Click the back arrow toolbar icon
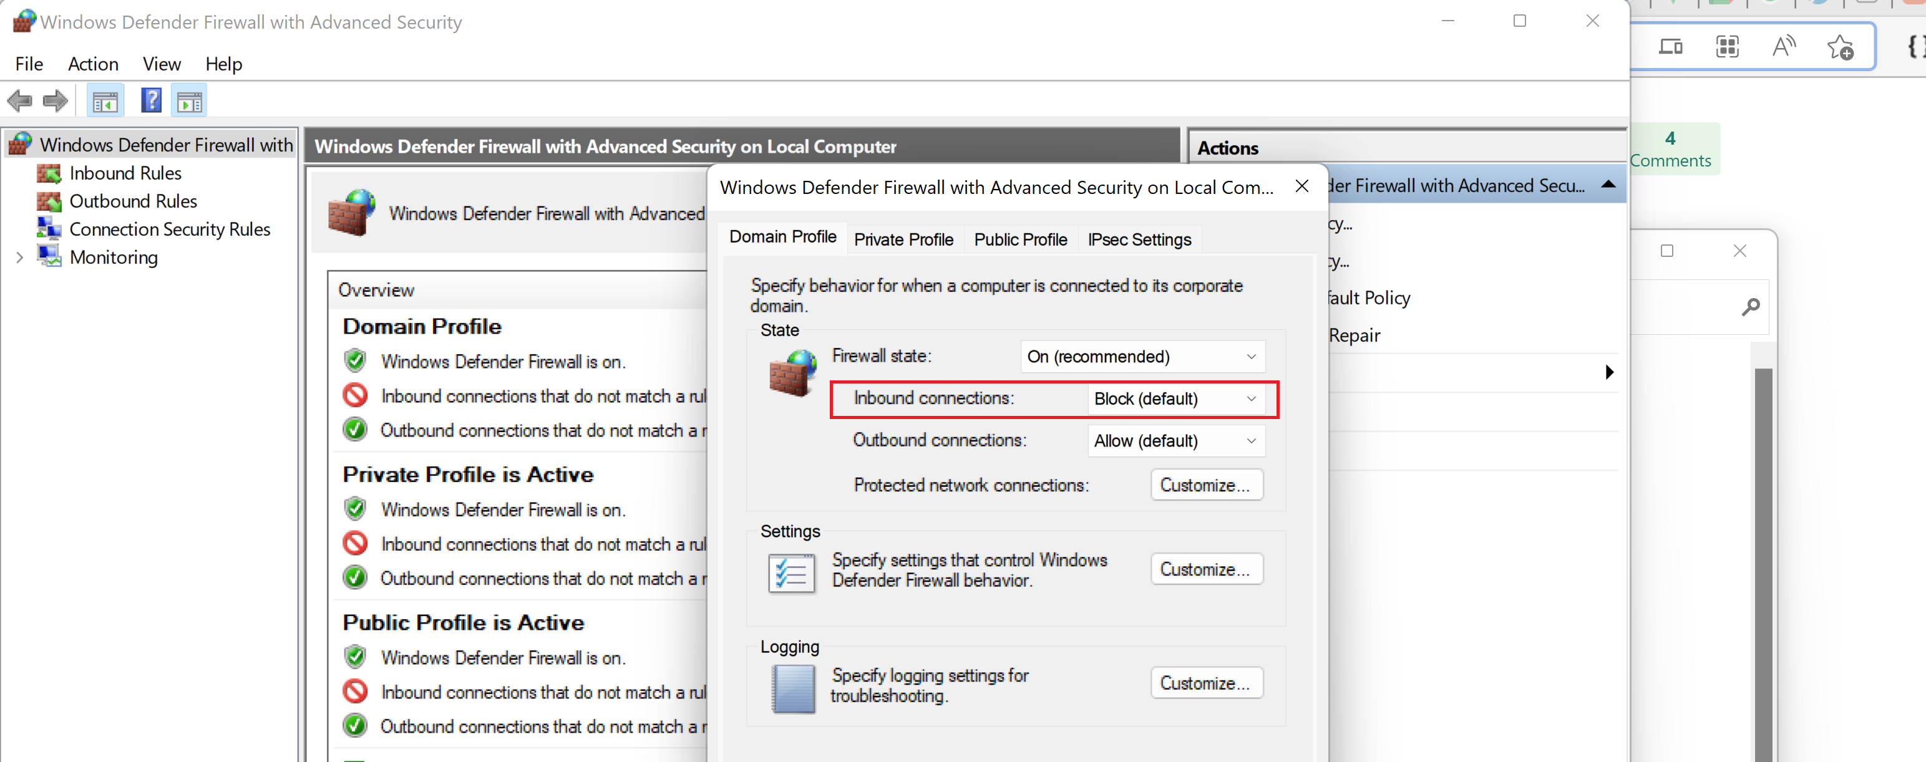 coord(19,100)
